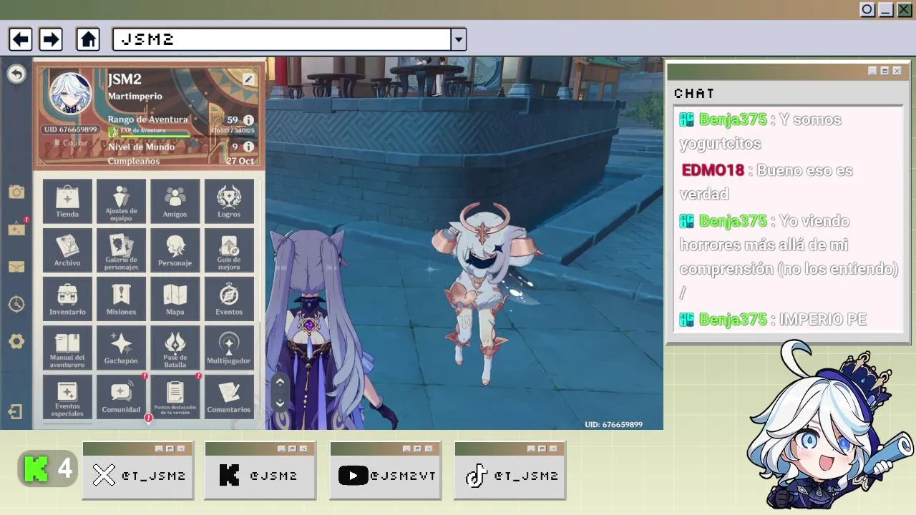This screenshot has width=916, height=515.
Task: Edit profile with the pencil icon
Action: click(x=248, y=79)
